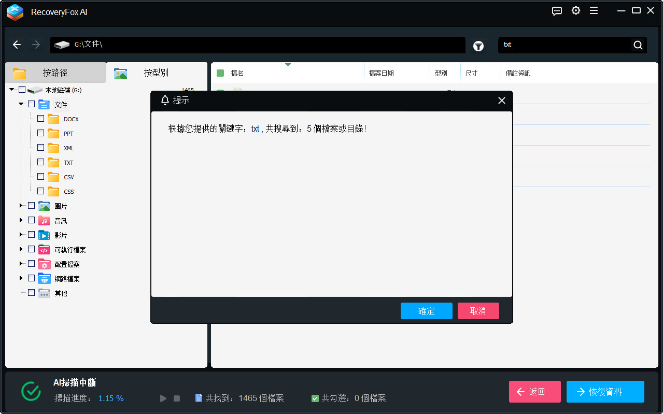The width and height of the screenshot is (663, 414).
Task: Tick the DOCX folder checkbox
Action: (40, 118)
